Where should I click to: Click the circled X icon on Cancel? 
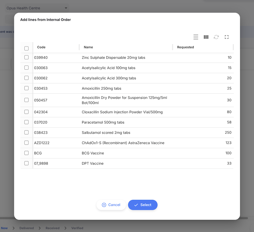pos(104,205)
